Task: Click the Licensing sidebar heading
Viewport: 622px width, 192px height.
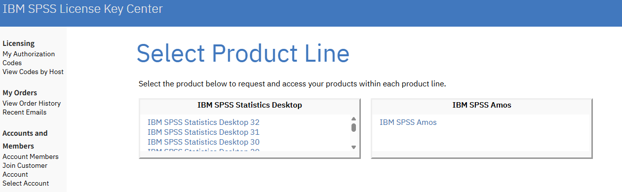Action: [19, 43]
